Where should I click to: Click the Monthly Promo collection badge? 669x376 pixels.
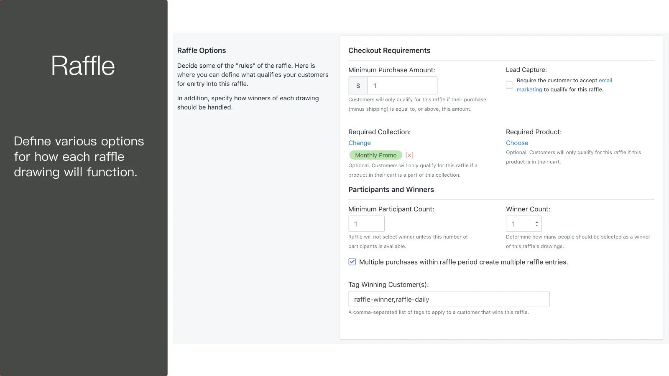click(375, 155)
